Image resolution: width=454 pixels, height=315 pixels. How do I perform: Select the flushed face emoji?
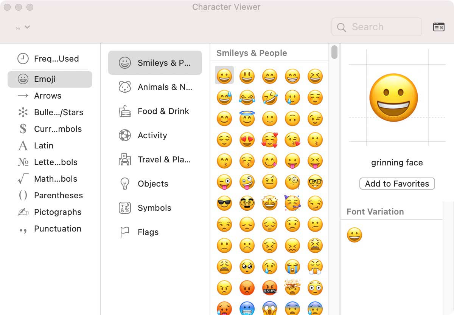click(315, 288)
